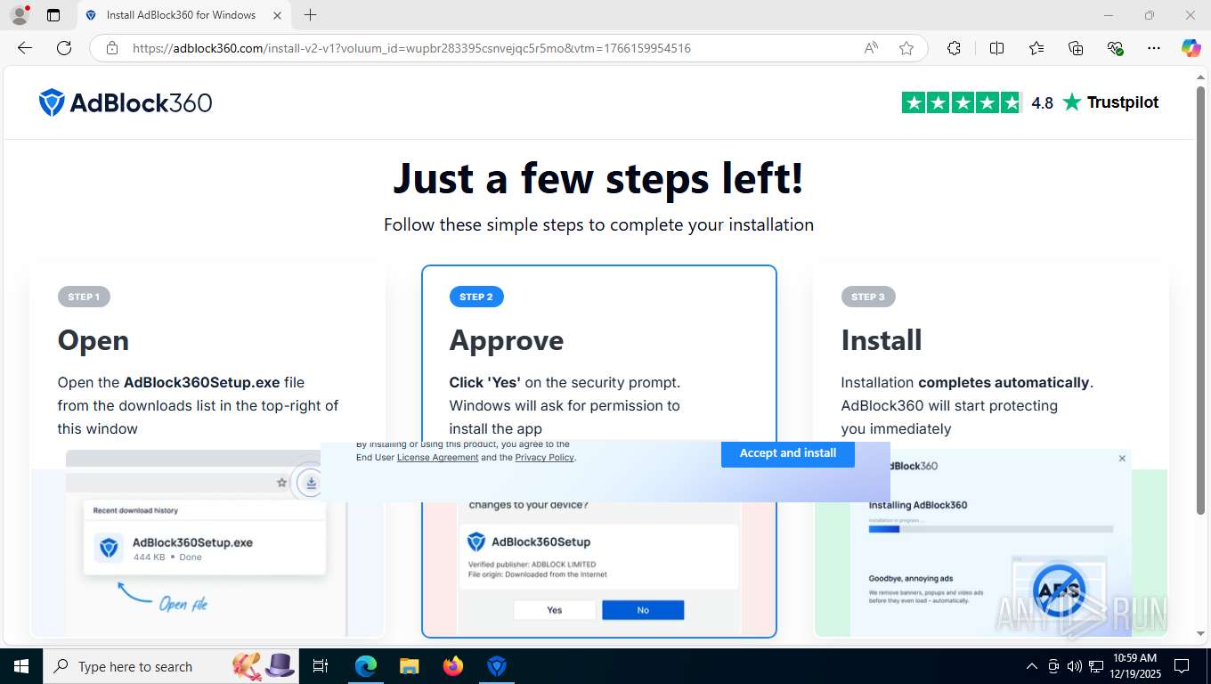Open the Copilot sidebar icon
Screen dimensions: 1211x684
pyautogui.click(x=1191, y=48)
